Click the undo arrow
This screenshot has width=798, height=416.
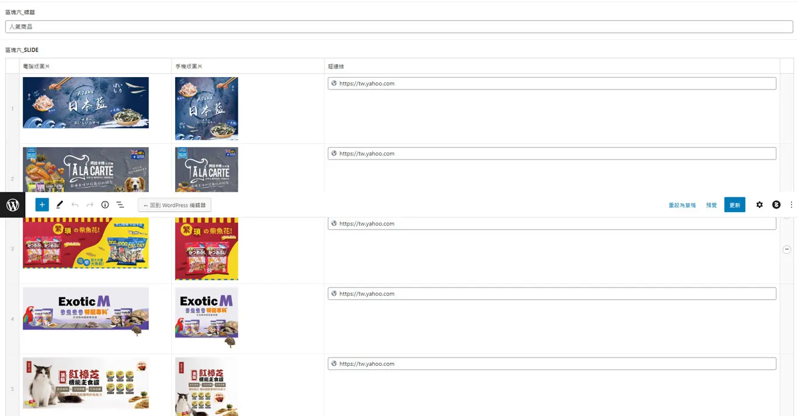click(x=75, y=205)
